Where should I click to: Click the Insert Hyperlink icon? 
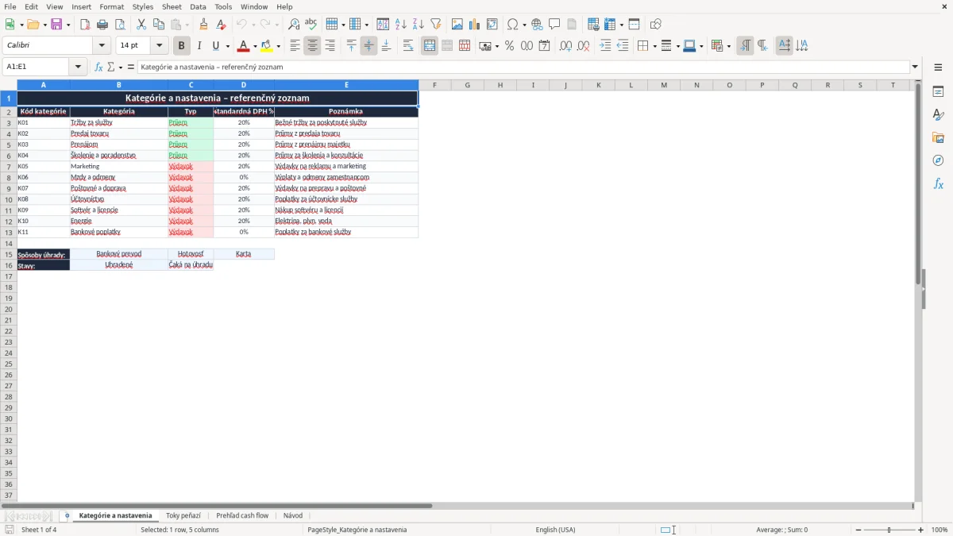click(x=538, y=25)
